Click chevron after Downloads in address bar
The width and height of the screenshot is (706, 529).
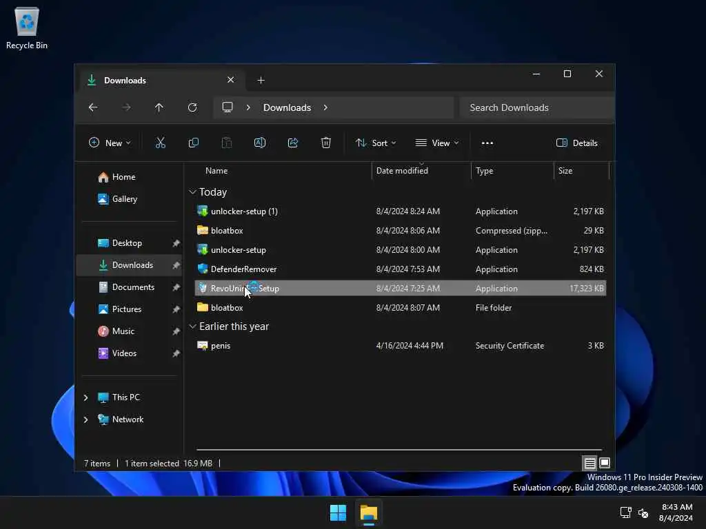[325, 107]
